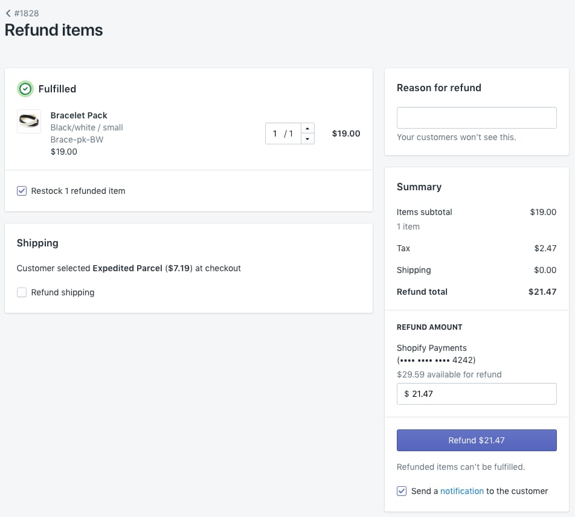Click the REFUND AMOUNT section heading
This screenshot has width=575, height=517.
click(x=429, y=327)
